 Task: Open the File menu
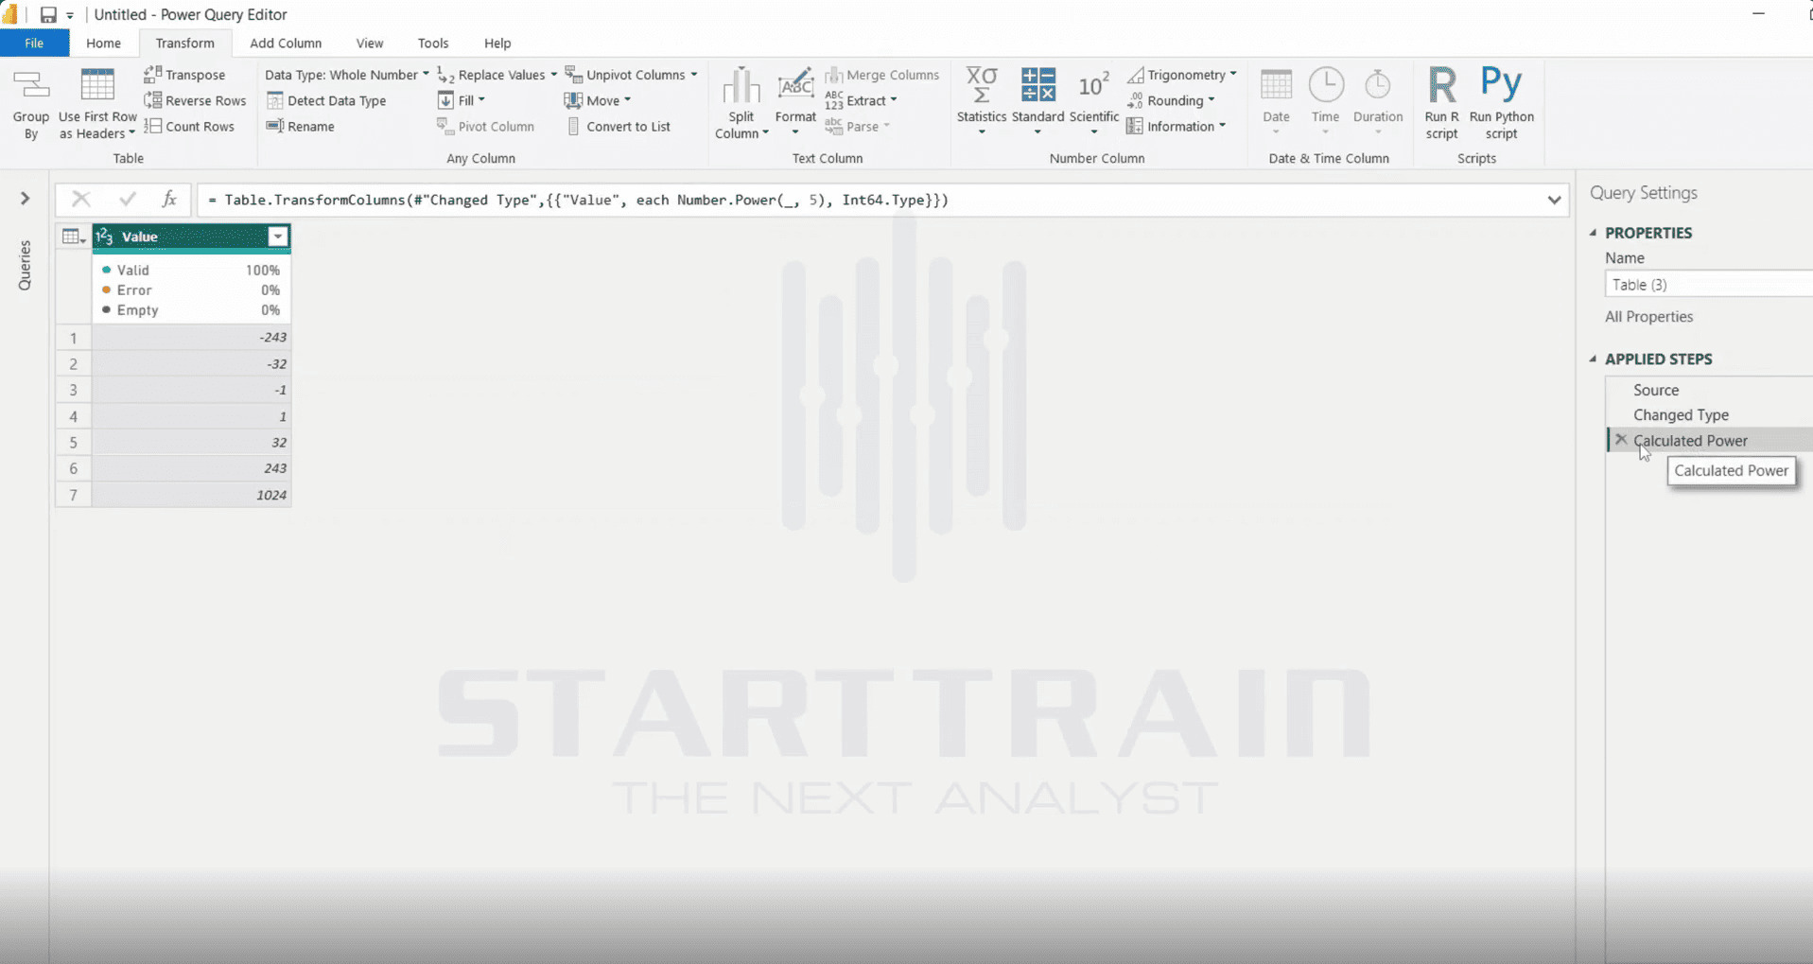pos(34,43)
